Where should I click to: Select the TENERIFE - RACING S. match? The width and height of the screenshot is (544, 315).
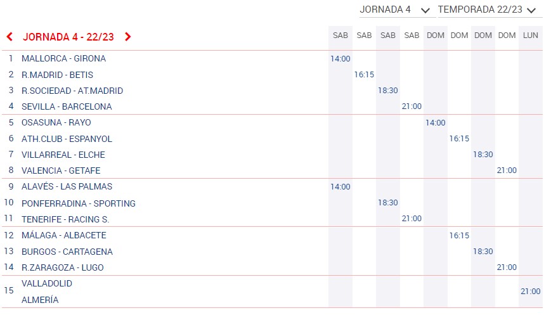click(65, 219)
